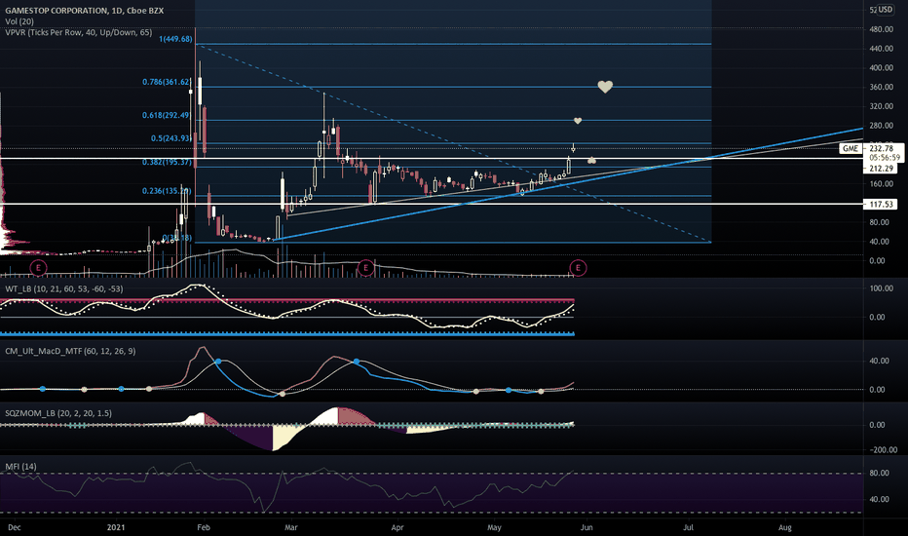Click the GME price tag on the axis

pos(851,148)
